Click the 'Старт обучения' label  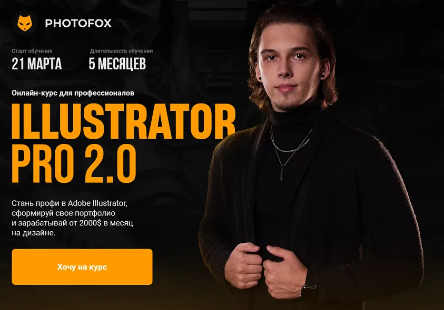32,51
